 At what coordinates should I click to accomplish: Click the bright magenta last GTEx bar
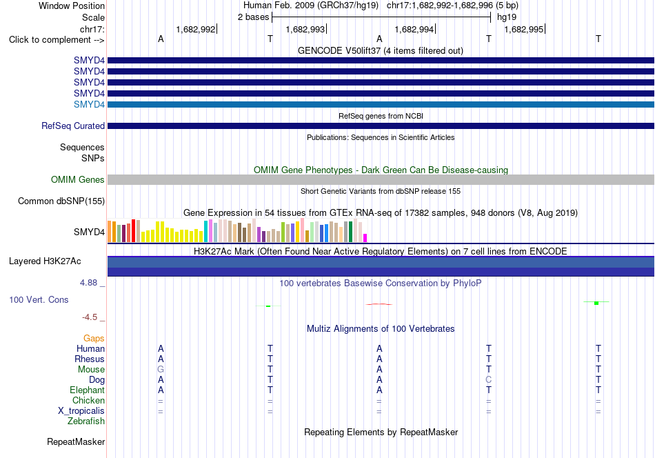pos(365,238)
